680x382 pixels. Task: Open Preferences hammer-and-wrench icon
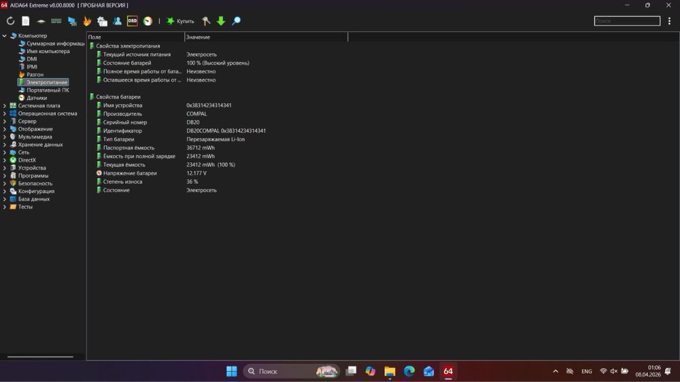click(206, 21)
